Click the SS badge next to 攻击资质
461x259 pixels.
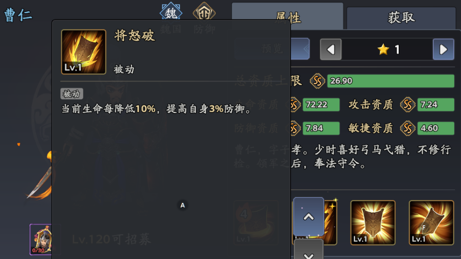[408, 104]
